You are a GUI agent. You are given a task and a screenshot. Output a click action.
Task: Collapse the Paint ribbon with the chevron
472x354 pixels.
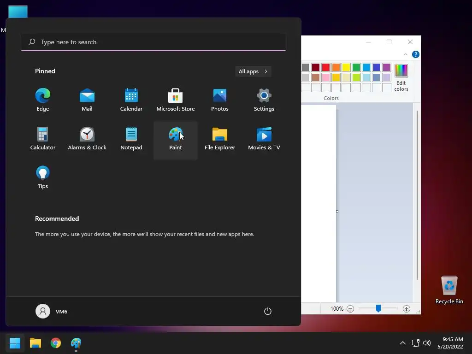tap(406, 54)
